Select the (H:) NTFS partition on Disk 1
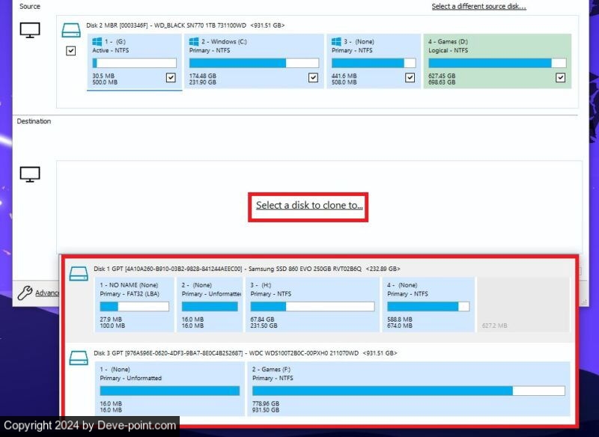Screen dimensions: 599x437 (x=312, y=305)
